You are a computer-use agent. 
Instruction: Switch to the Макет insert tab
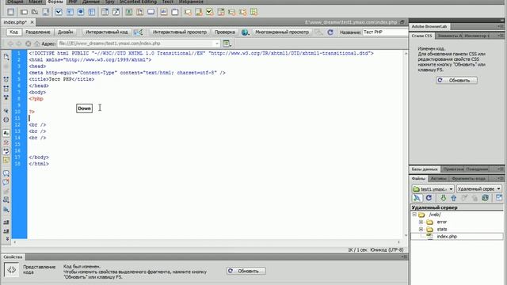(35, 2)
